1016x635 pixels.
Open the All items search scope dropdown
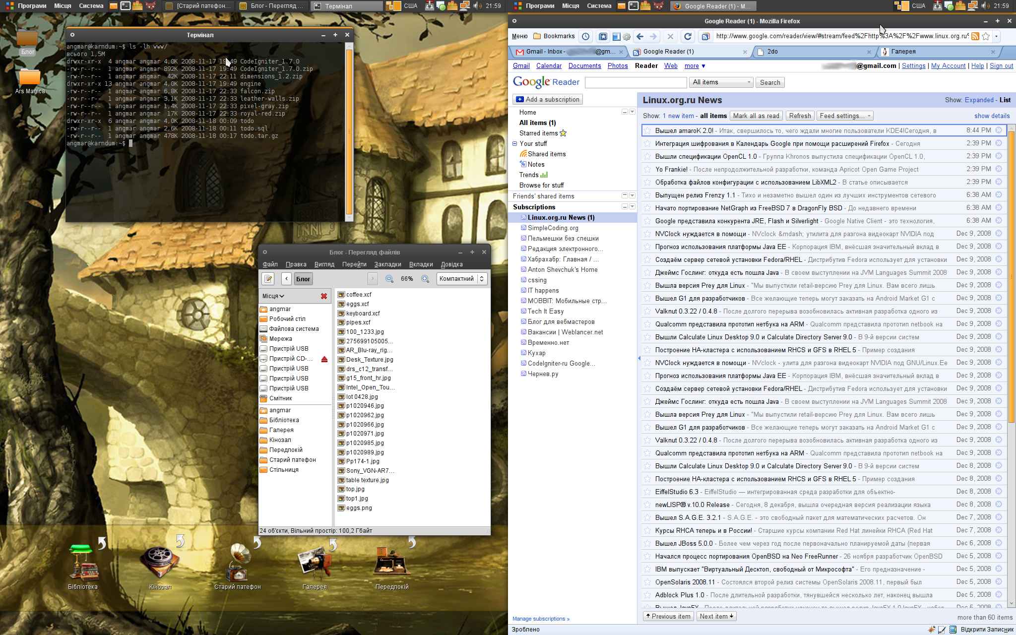click(721, 82)
